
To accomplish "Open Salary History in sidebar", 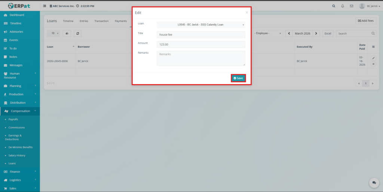I will tap(17, 155).
